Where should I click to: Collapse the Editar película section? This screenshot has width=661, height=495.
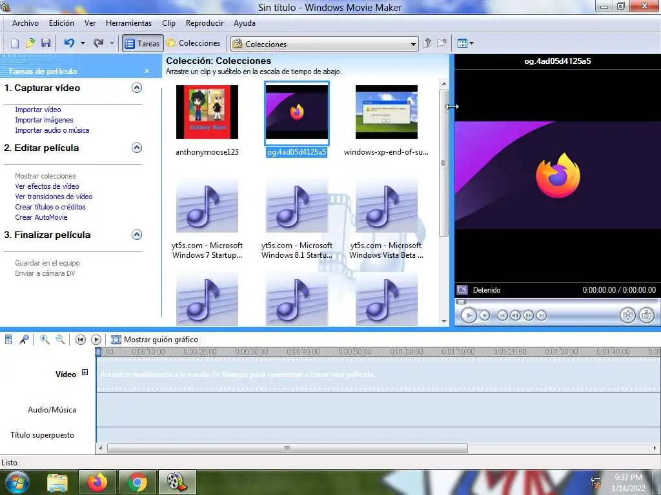pyautogui.click(x=137, y=148)
